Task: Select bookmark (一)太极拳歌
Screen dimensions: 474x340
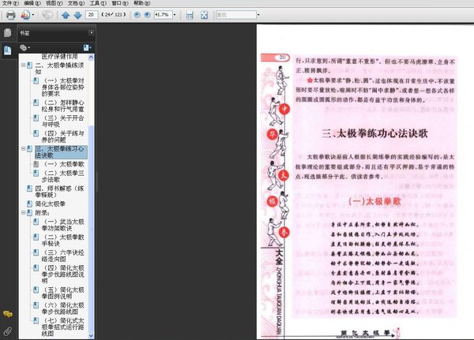Action: pyautogui.click(x=64, y=164)
